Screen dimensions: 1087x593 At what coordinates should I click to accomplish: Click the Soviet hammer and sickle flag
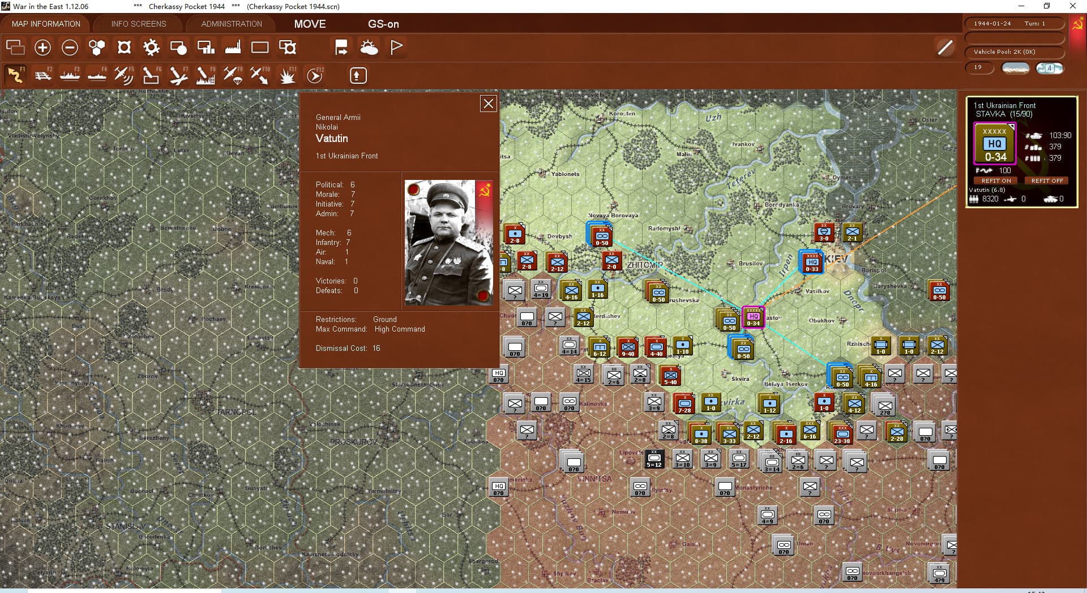click(1077, 25)
